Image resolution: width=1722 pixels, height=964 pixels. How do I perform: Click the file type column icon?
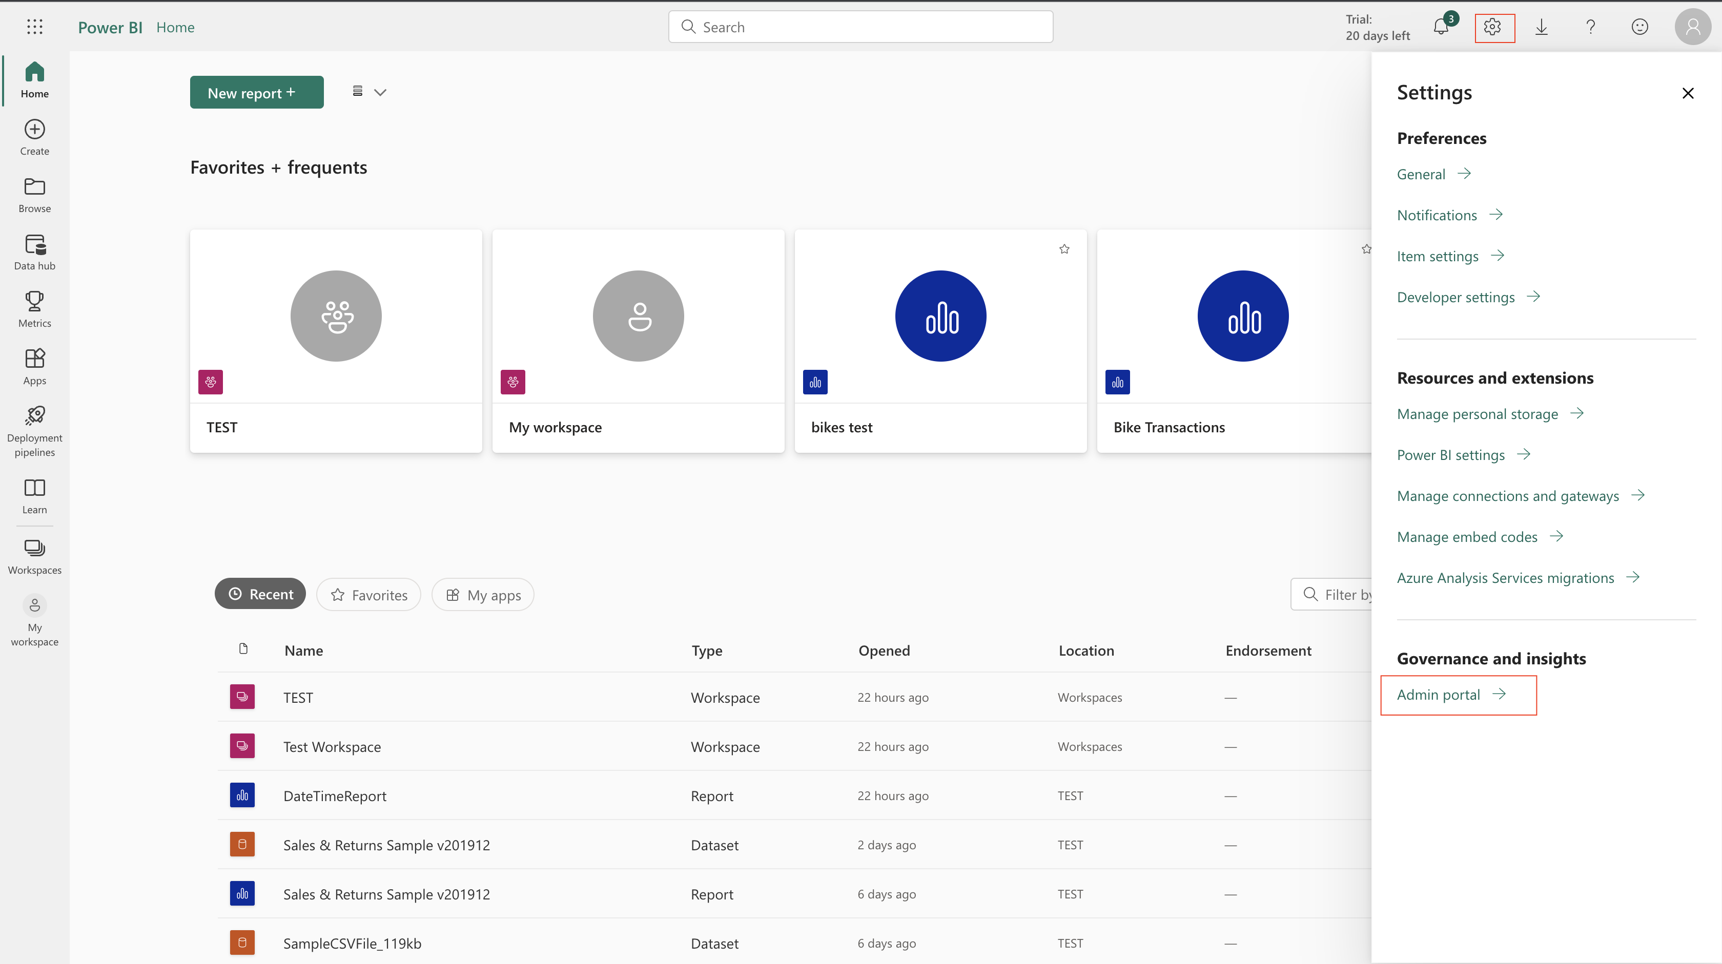243,648
